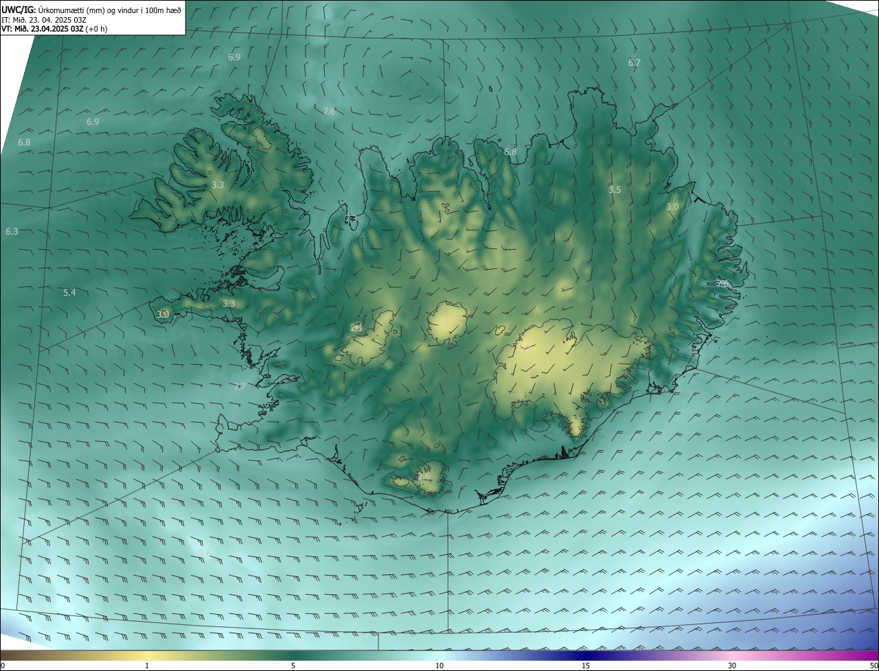879x671 pixels.
Task: Click the '10' tick label on colour scale
Action: pyautogui.click(x=439, y=666)
